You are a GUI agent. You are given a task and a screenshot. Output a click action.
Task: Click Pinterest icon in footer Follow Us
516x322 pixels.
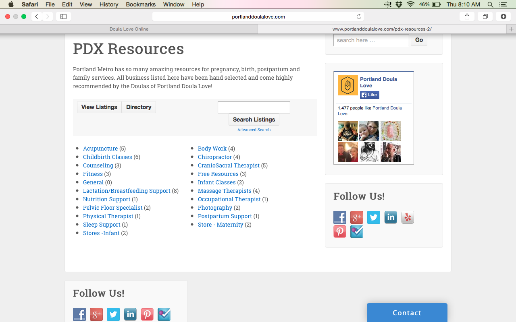point(147,314)
